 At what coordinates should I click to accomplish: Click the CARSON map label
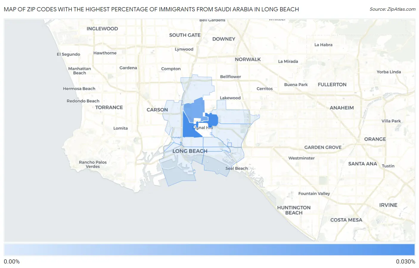(157, 110)
